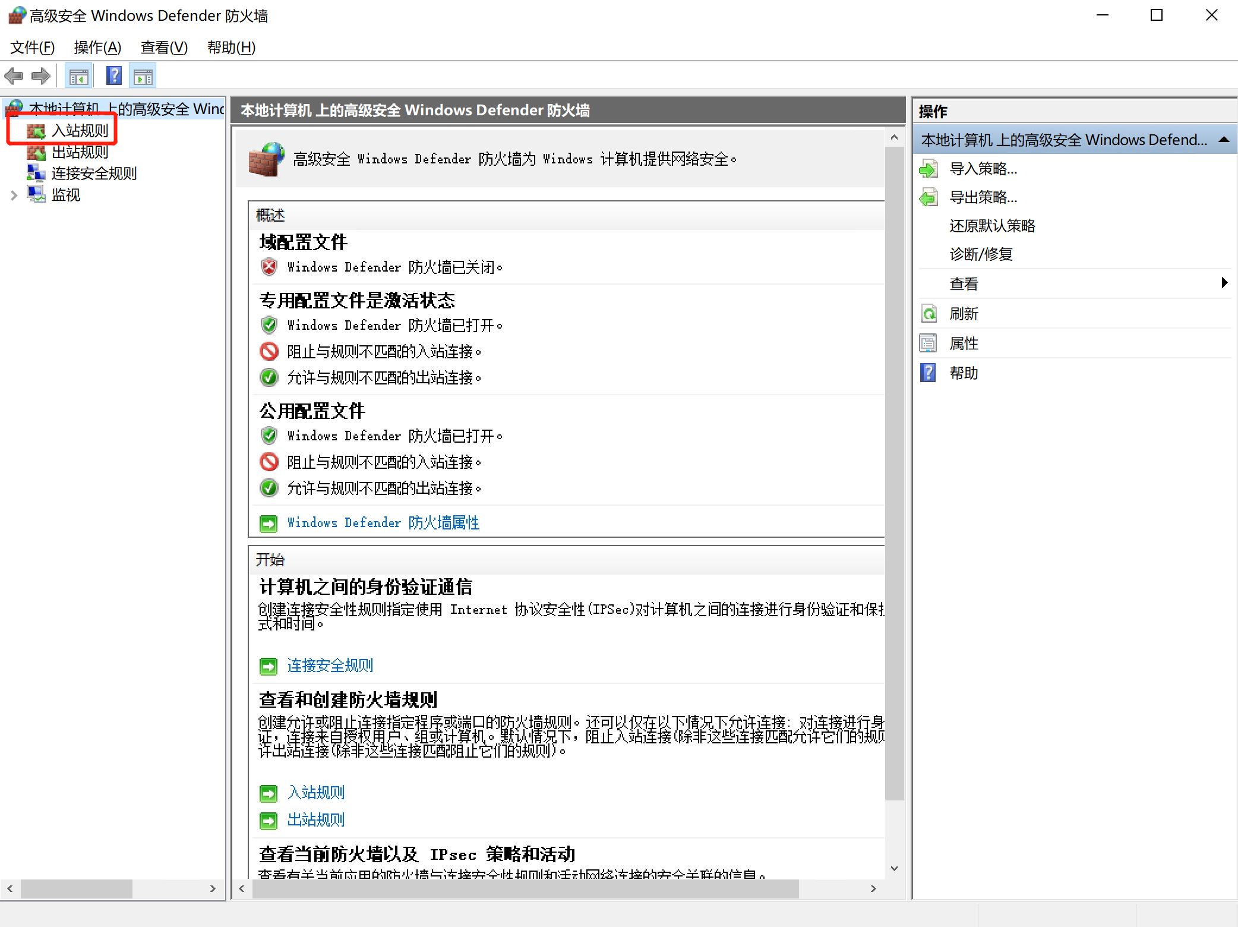Click the 出站规则 icon in the tree

[x=36, y=152]
